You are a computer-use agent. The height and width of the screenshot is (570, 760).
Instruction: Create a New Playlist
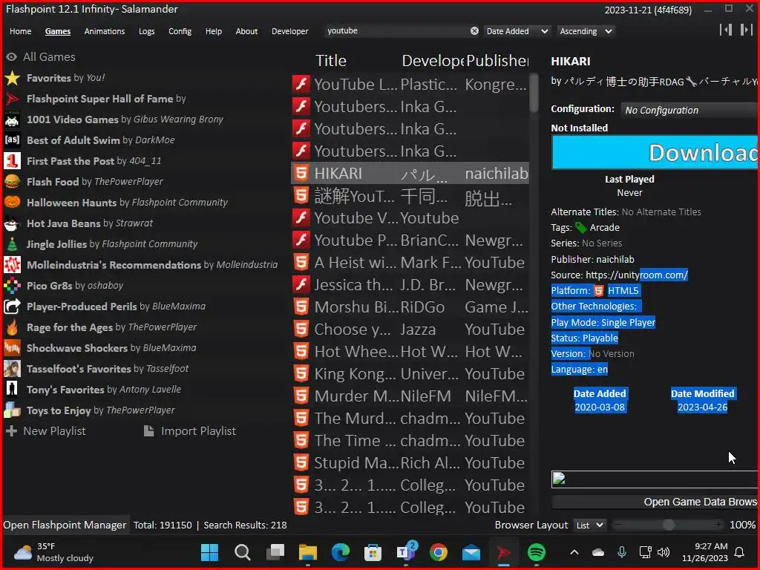(x=46, y=431)
